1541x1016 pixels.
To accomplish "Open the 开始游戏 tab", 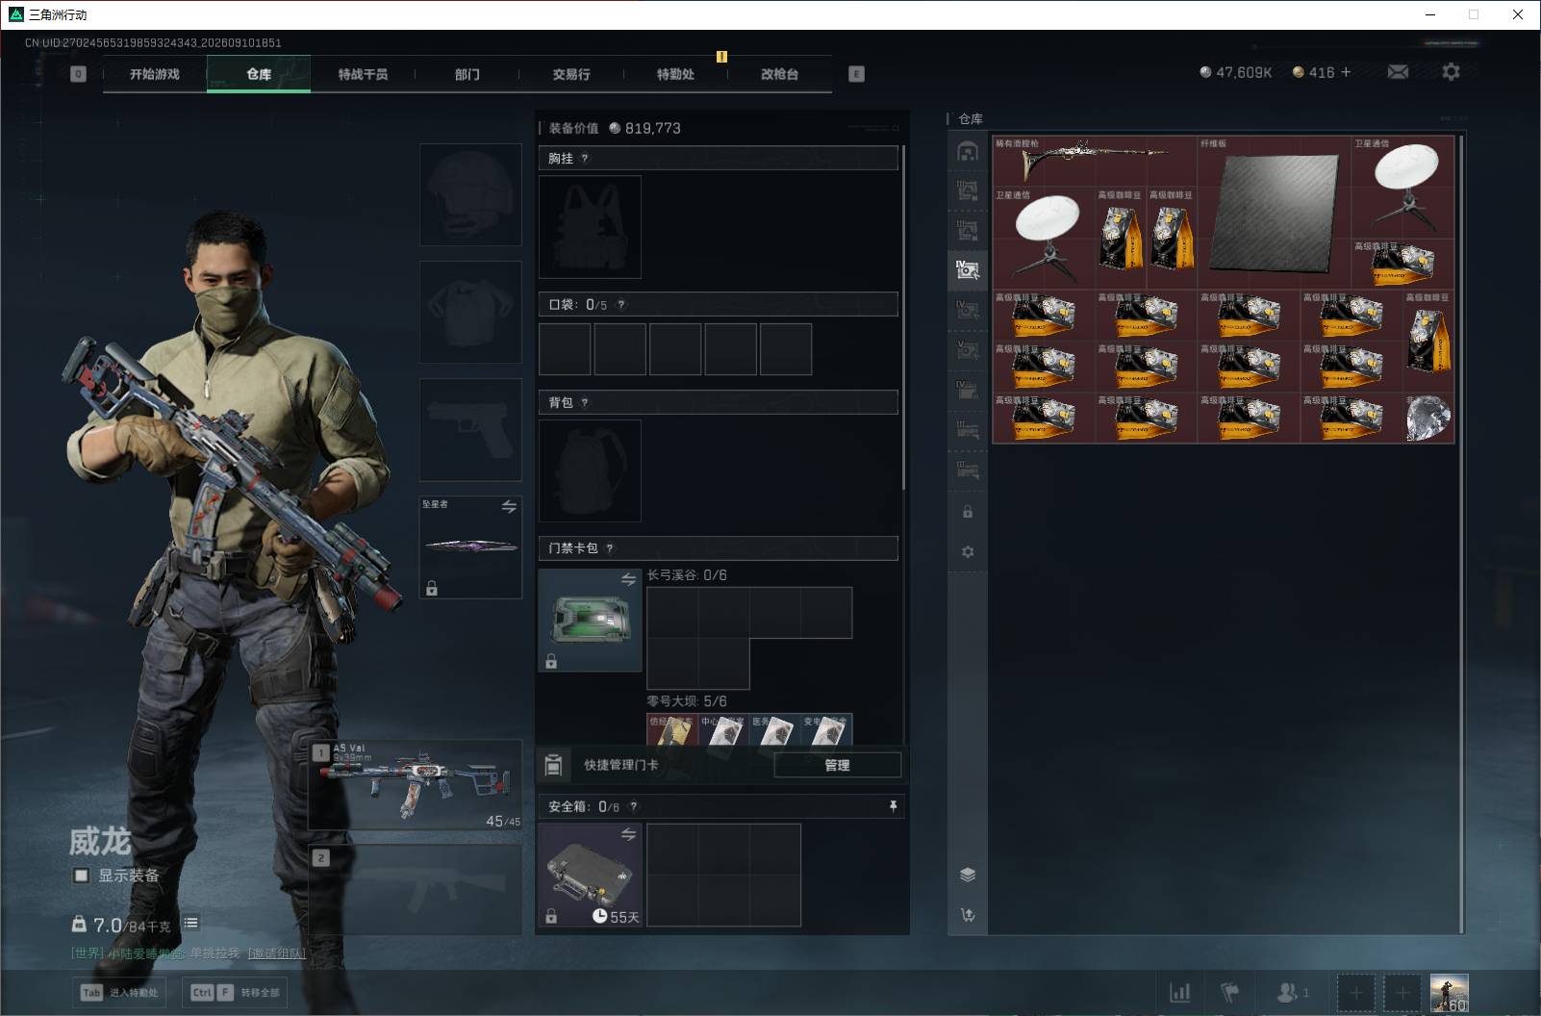I will [155, 74].
